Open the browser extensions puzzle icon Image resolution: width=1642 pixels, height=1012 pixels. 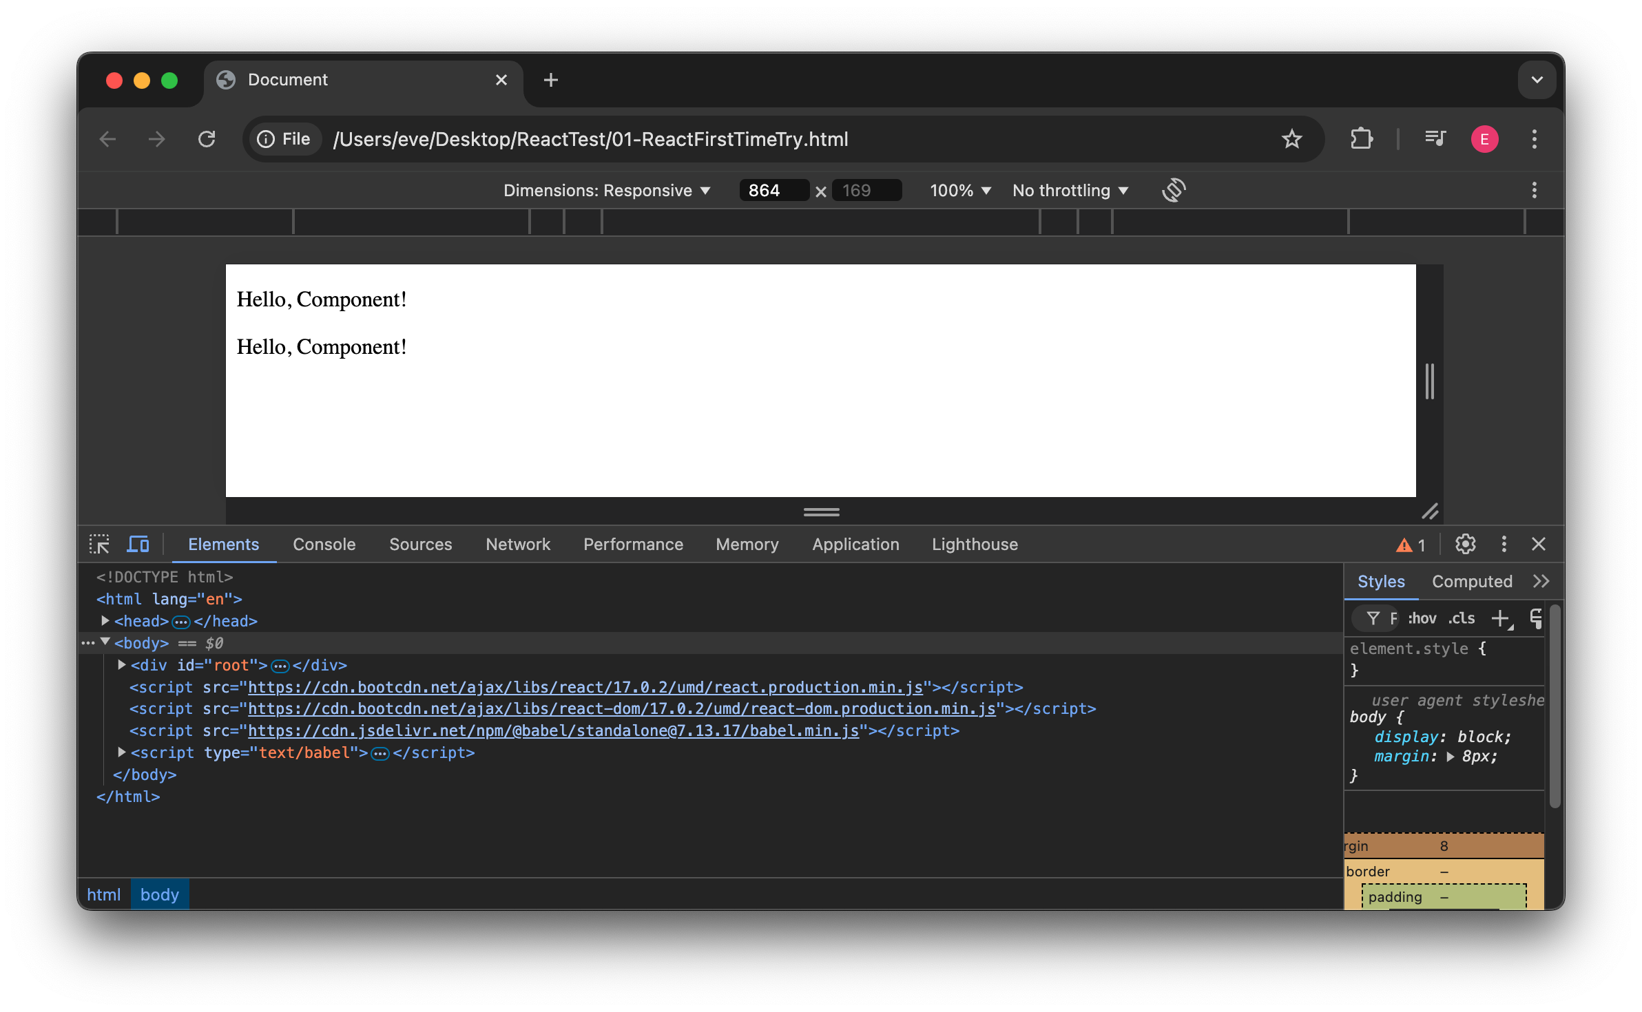[1362, 138]
